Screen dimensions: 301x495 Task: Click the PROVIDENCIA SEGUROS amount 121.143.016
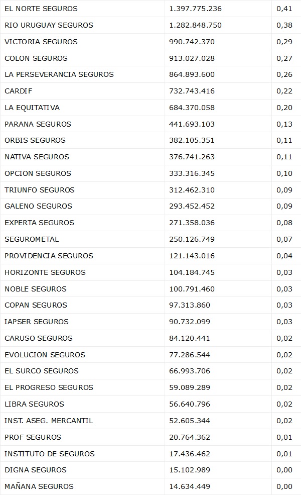coord(192,256)
